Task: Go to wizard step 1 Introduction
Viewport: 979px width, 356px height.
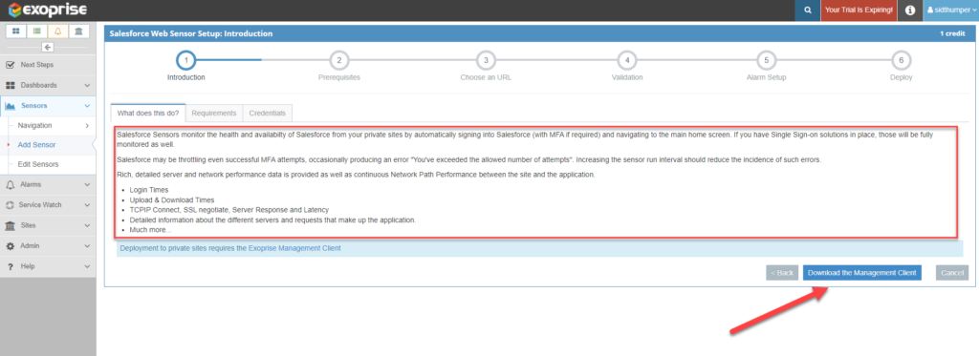Action: click(x=186, y=60)
